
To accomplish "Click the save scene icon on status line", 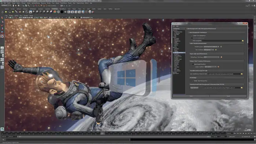I will point(18,6).
